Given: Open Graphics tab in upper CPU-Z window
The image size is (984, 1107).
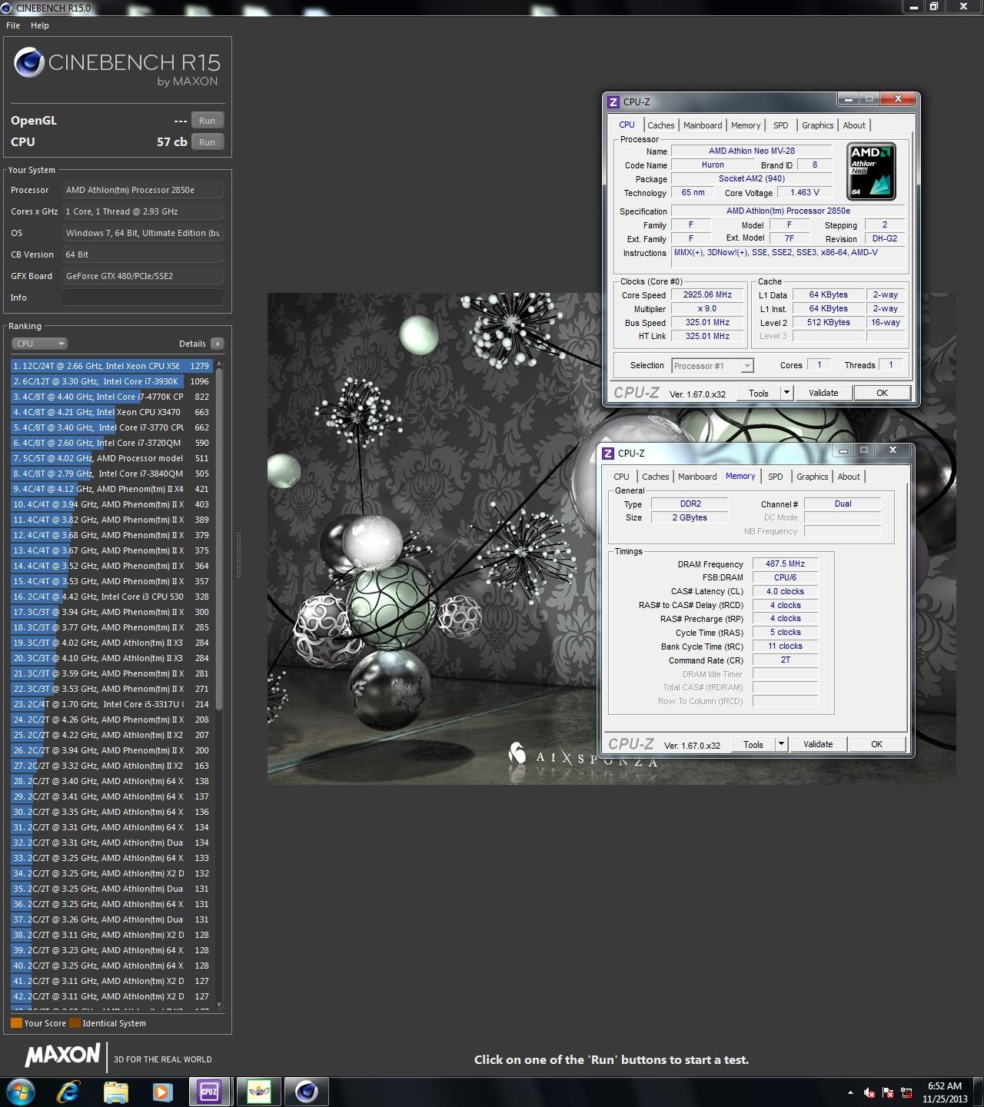Looking at the screenshot, I should coord(817,125).
